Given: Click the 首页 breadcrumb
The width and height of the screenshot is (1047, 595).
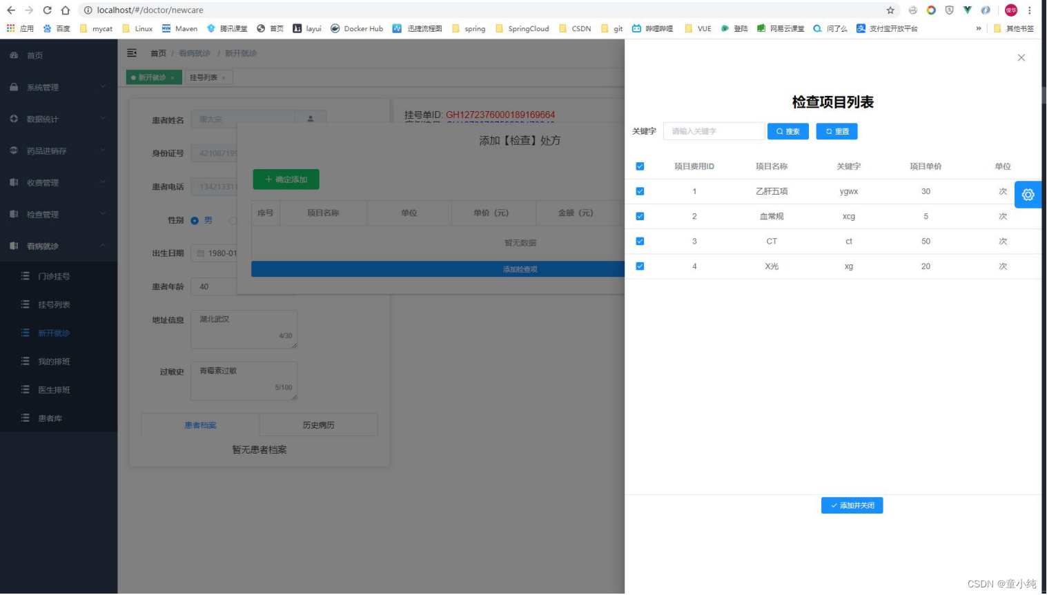Looking at the screenshot, I should point(159,53).
